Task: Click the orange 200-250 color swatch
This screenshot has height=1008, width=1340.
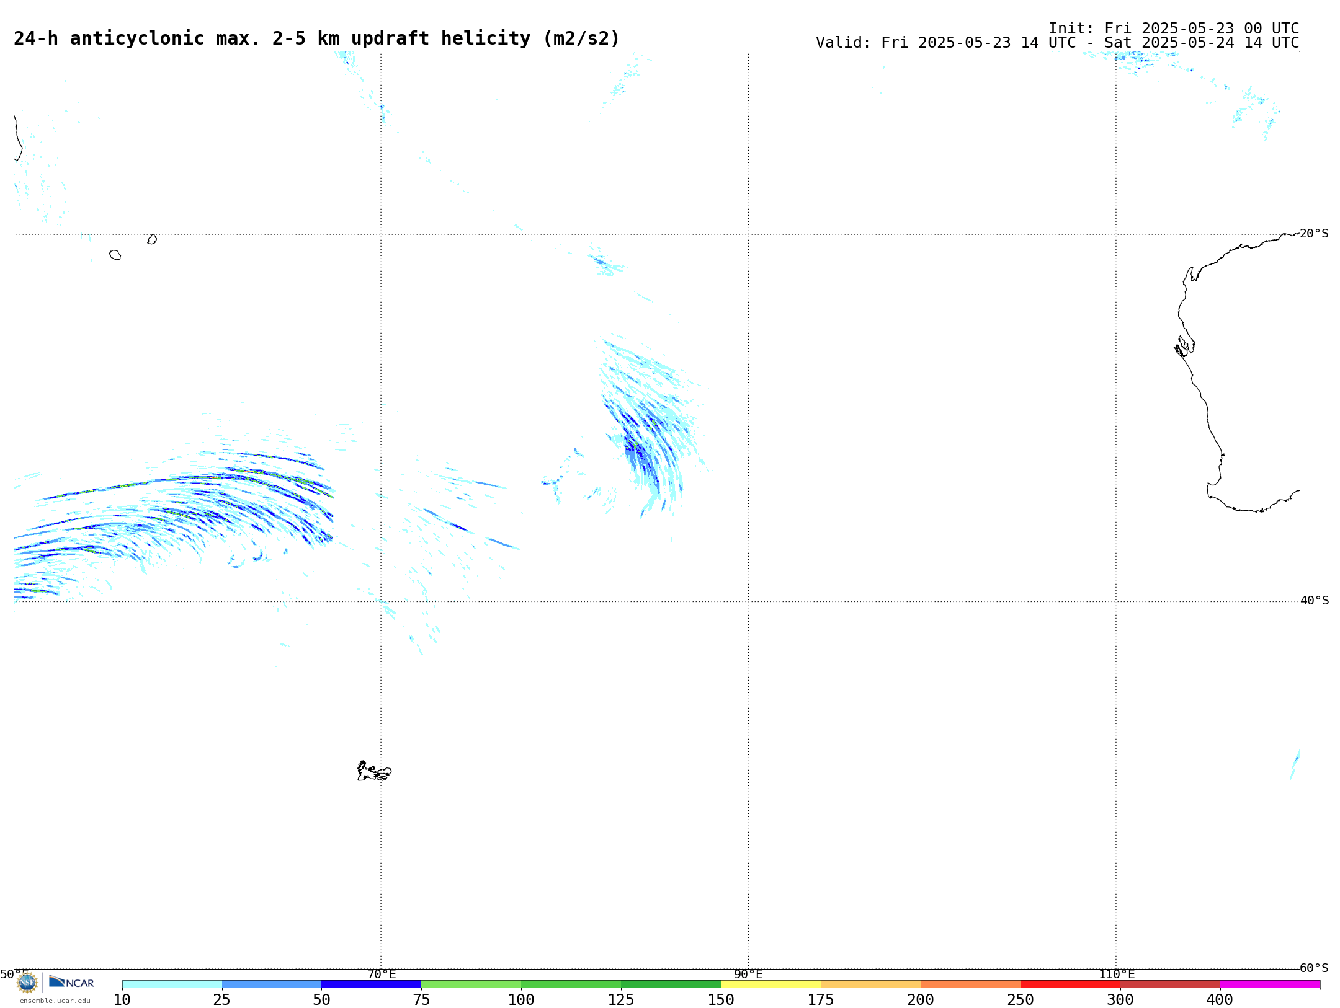Action: (x=971, y=984)
